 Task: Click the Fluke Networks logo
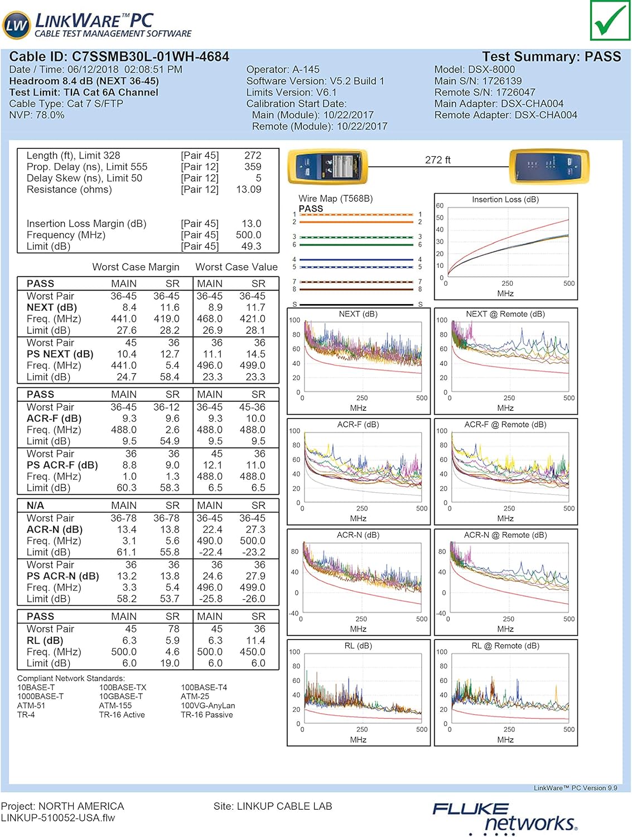504,817
